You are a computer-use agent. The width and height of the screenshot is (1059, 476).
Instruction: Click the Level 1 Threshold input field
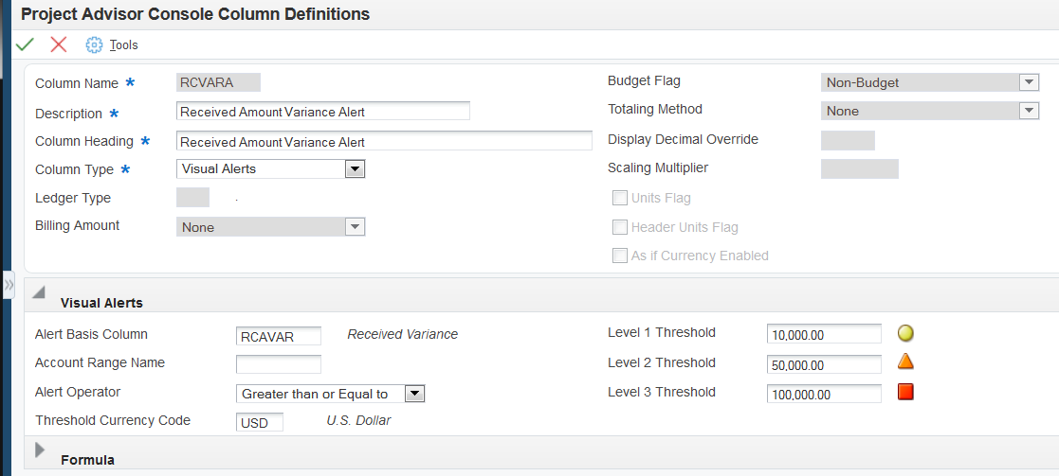[x=824, y=335]
